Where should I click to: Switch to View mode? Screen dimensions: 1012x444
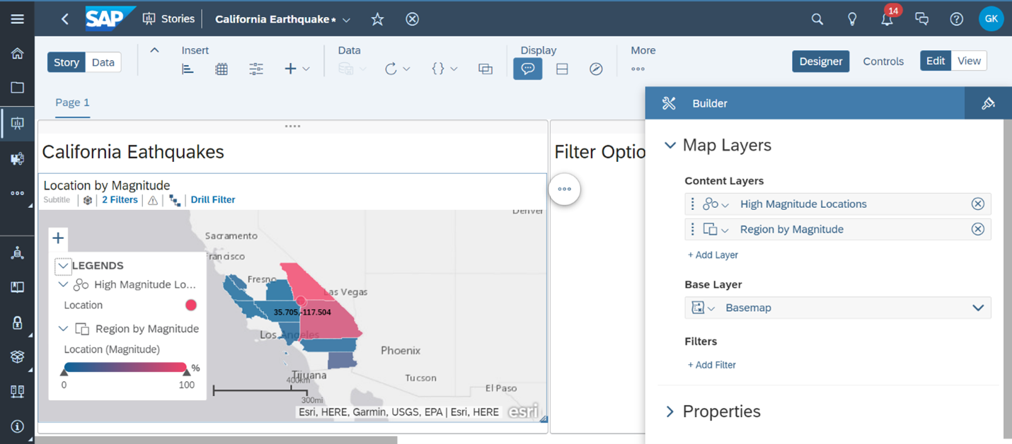pyautogui.click(x=969, y=61)
